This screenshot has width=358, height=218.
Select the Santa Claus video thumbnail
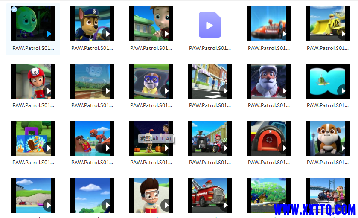tap(269, 81)
